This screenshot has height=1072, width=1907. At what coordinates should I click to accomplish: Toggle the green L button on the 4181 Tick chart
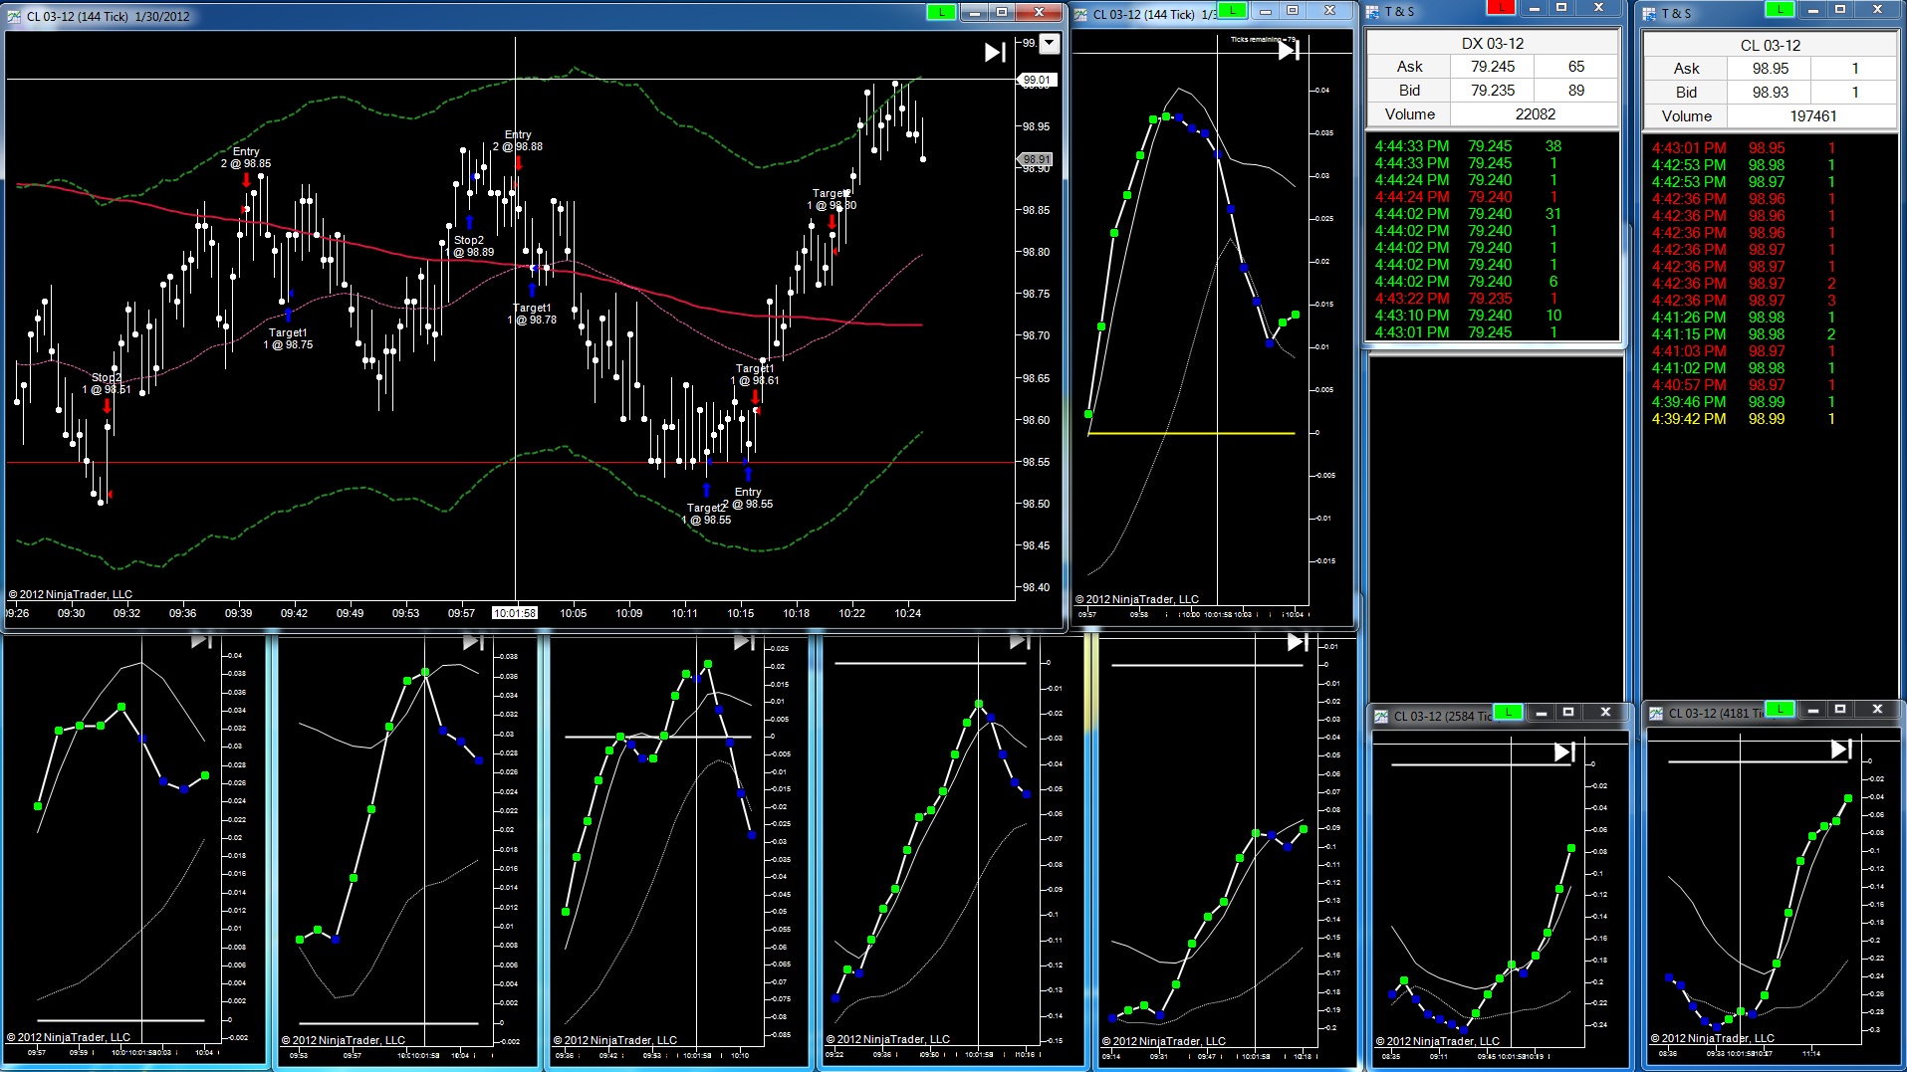pyautogui.click(x=1780, y=709)
